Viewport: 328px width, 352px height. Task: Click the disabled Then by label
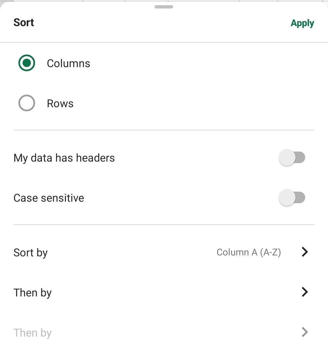pyautogui.click(x=32, y=333)
